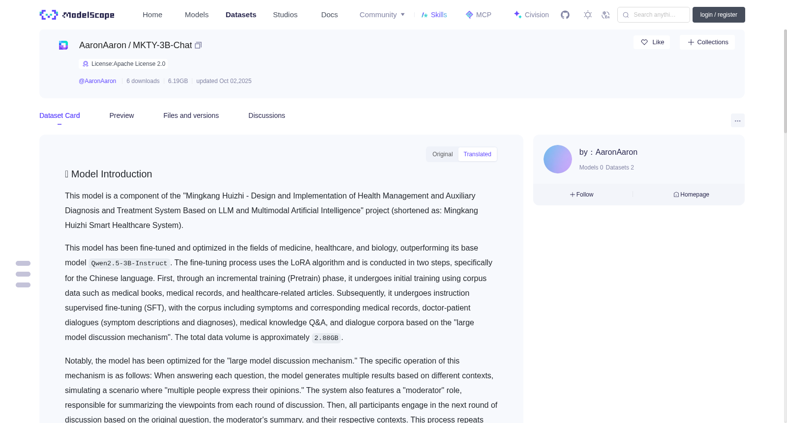Screen dimensions: 787x423
Task: Open the Civision page
Action: pyautogui.click(x=531, y=15)
